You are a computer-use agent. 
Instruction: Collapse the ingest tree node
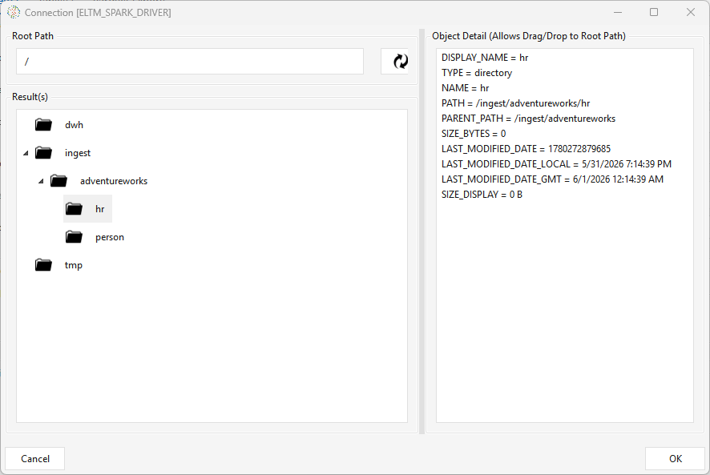pos(26,153)
